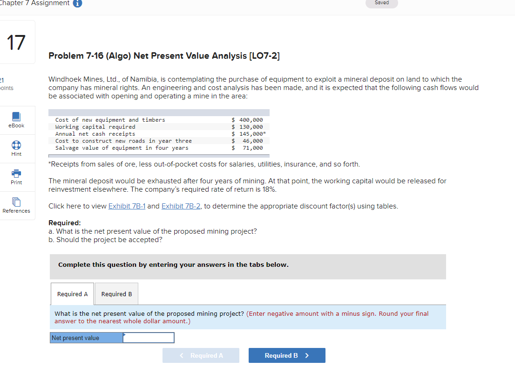Switch to the Required B tab
515x375 pixels.
[x=116, y=294]
